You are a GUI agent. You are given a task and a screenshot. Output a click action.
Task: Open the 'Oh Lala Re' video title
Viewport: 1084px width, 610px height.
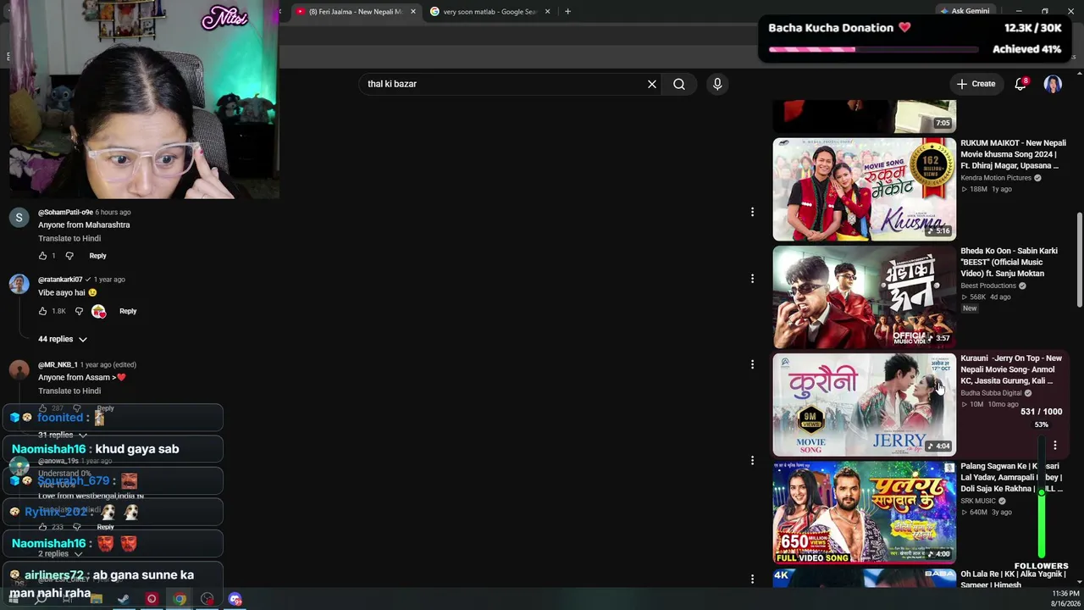(x=1013, y=579)
